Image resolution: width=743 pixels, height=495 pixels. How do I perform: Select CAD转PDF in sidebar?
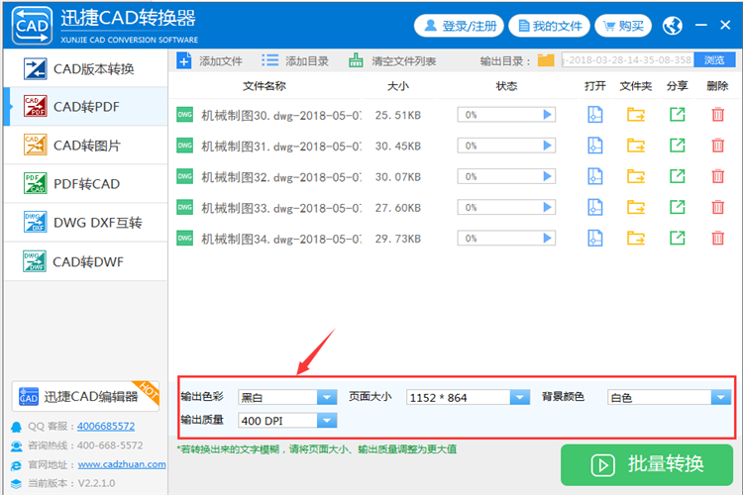[86, 107]
